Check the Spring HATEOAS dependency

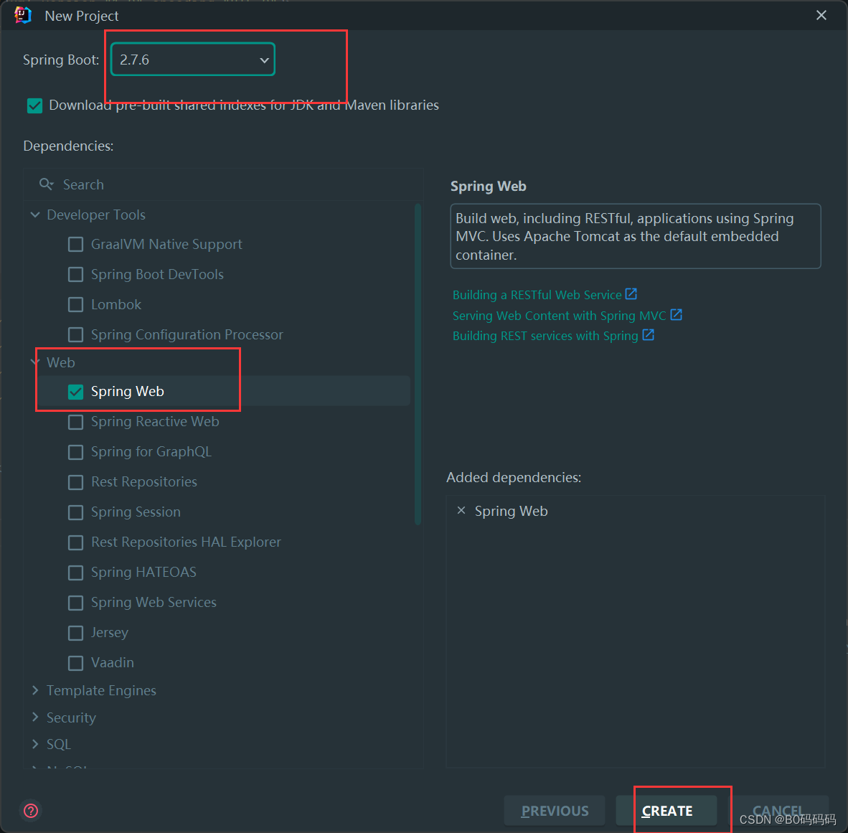click(76, 573)
